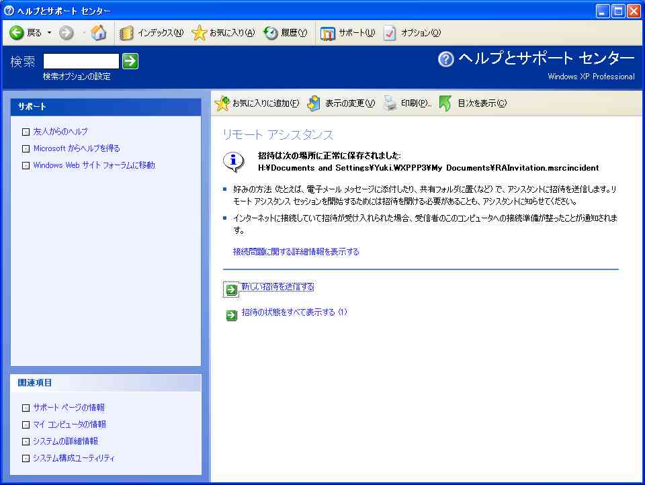Click the リモート アシスタンス heading
This screenshot has height=485, width=645.
pyautogui.click(x=277, y=134)
